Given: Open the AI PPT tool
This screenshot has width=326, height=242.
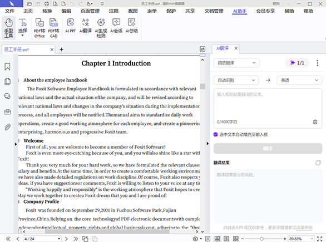Looking at the screenshot, I should tap(71, 26).
